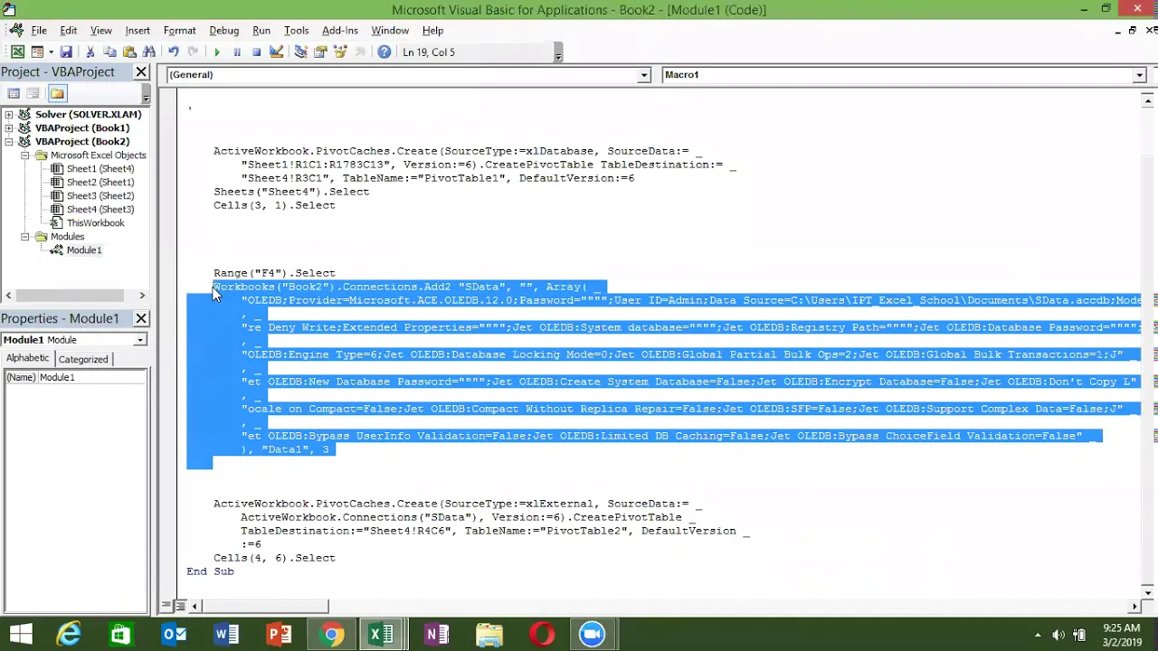Open the Edit menu

tap(69, 30)
